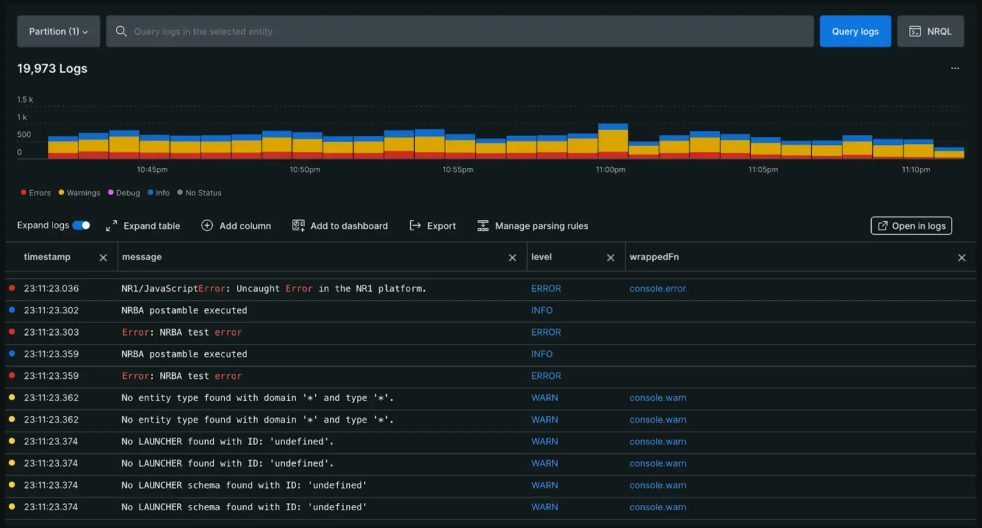This screenshot has height=528, width=982.
Task: Click the Open in logs external link icon
Action: [x=882, y=225]
